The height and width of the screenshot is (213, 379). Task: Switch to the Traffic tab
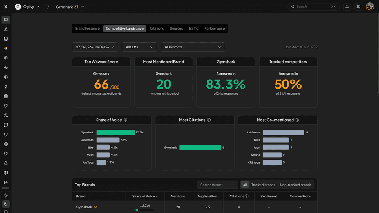tap(193, 28)
